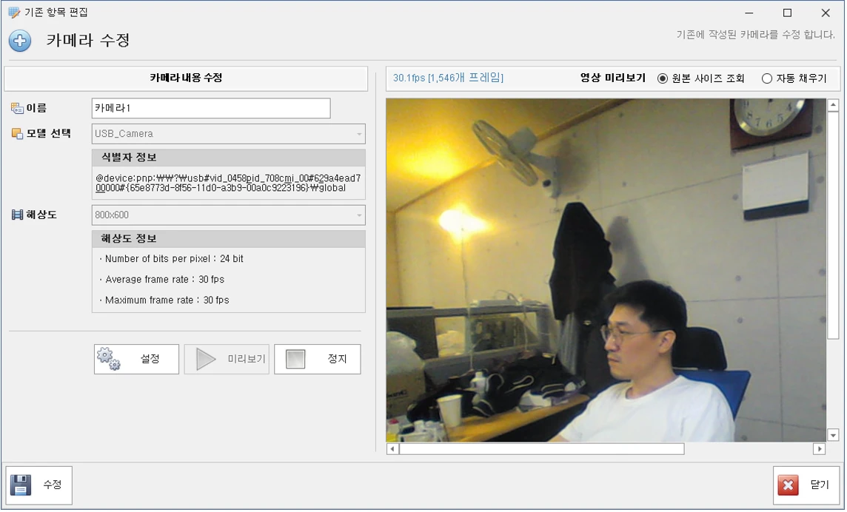Image resolution: width=847 pixels, height=512 pixels.
Task: Click the window title pencil icon
Action: [x=14, y=12]
